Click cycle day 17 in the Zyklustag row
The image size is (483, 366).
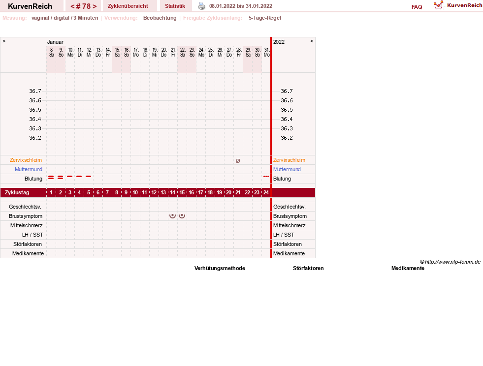point(200,193)
